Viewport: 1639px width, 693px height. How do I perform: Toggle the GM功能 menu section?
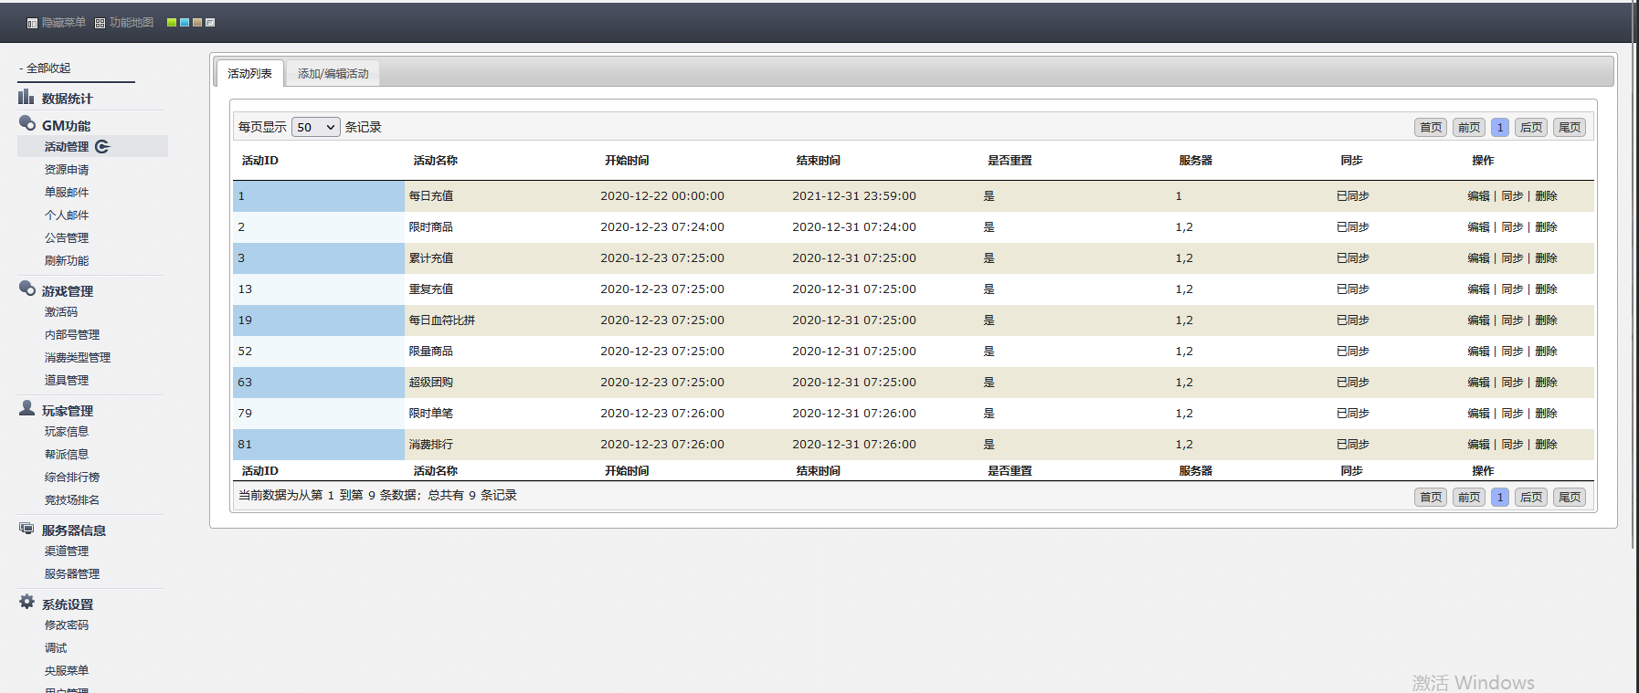pyautogui.click(x=66, y=126)
